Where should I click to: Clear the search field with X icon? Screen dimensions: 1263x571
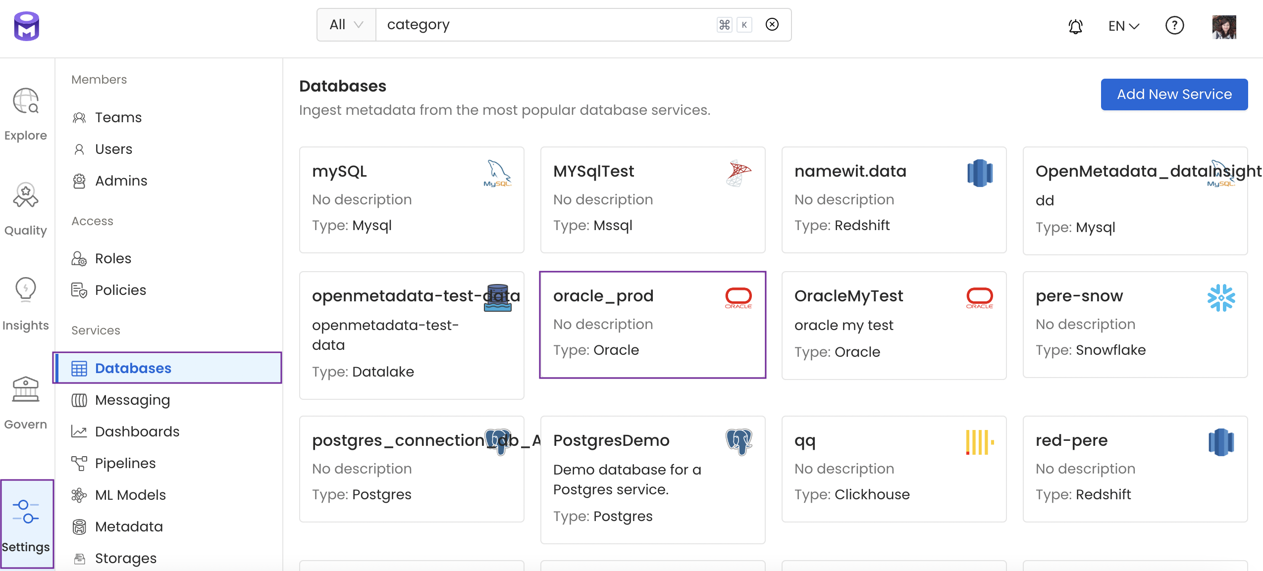[x=772, y=24]
